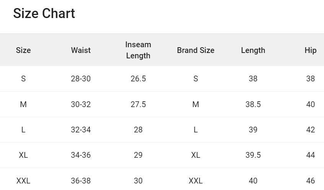Select the 36-38 waist value
Viewport: 324px width, 190px height.
pos(81,180)
